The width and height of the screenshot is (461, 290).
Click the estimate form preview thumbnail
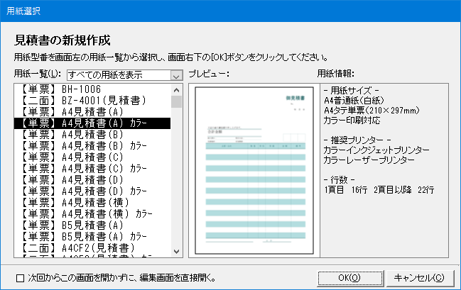(x=254, y=170)
